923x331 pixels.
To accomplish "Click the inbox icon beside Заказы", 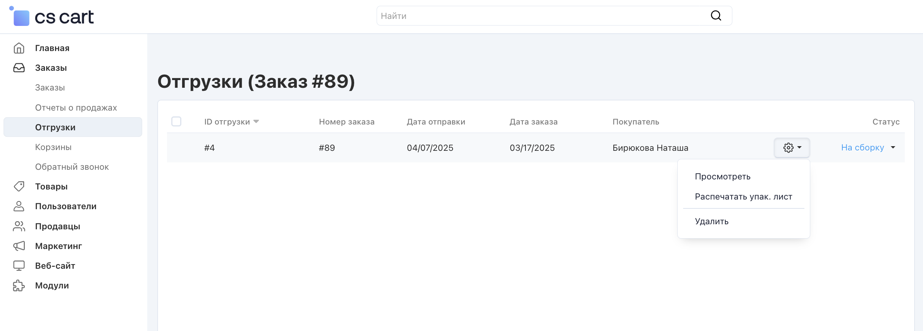I will coord(19,68).
